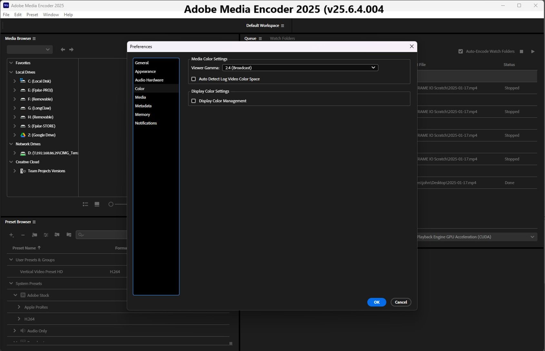545x351 pixels.
Task: Open the Viewer Gamma dropdown
Action: [300, 68]
